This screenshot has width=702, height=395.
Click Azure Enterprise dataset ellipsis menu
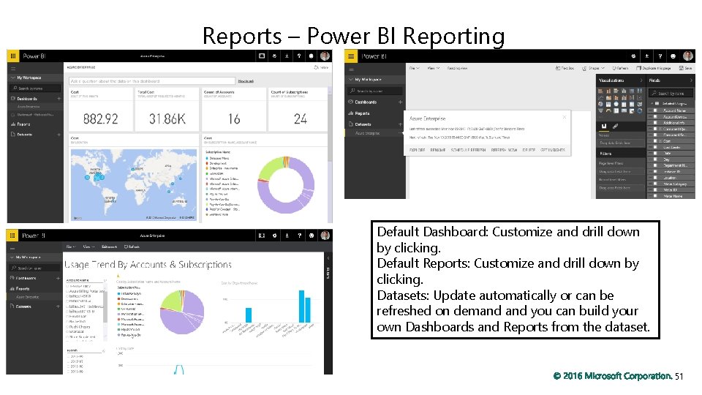point(400,133)
